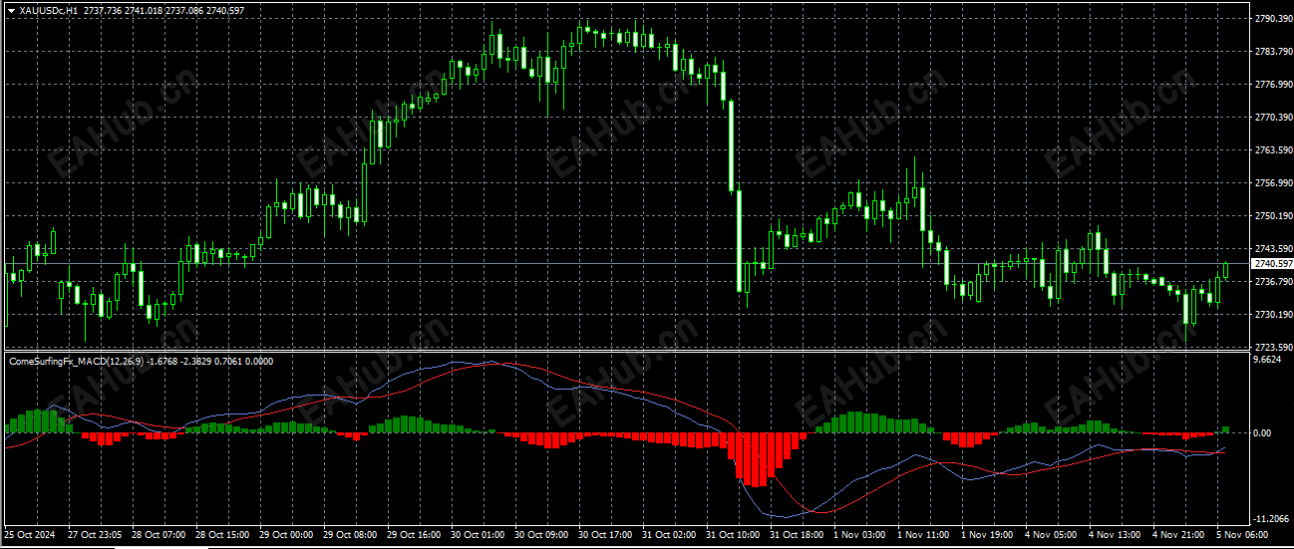
Task: Click the 2756.990 price axis label
Action: [1272, 182]
